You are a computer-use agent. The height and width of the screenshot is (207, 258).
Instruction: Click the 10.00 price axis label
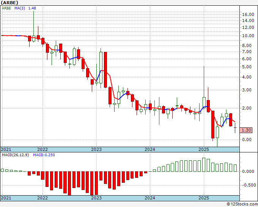(248, 36)
